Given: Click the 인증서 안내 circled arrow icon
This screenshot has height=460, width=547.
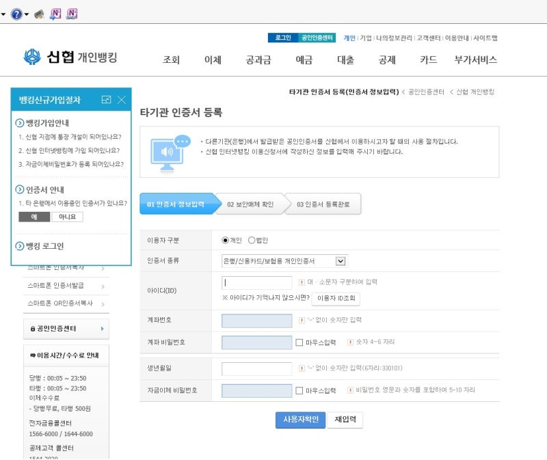Looking at the screenshot, I should click(x=20, y=189).
